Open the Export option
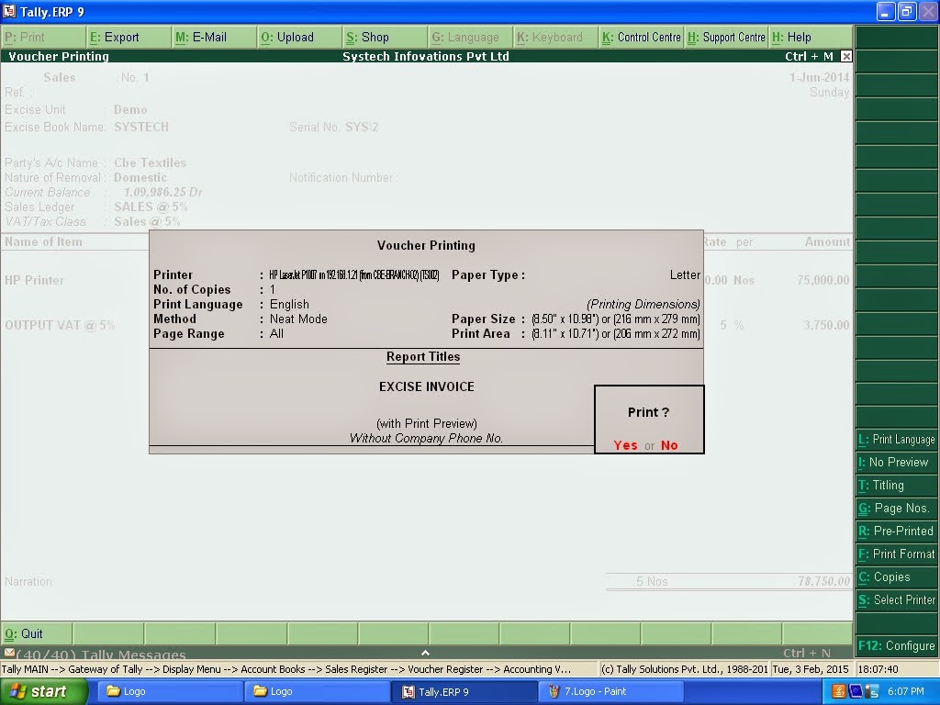Image resolution: width=940 pixels, height=705 pixels. (x=129, y=37)
